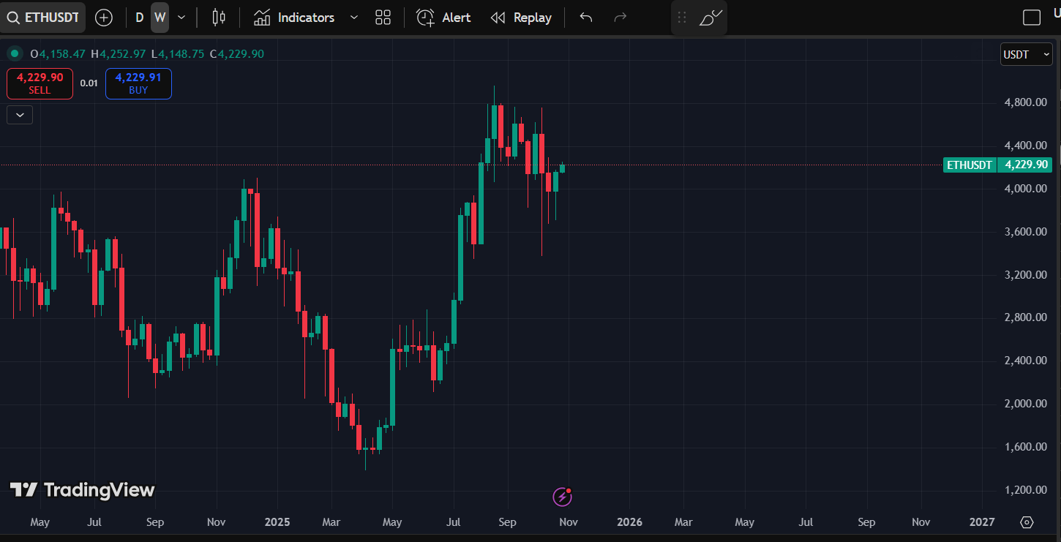Undo the last chart action
The image size is (1061, 542).
586,18
